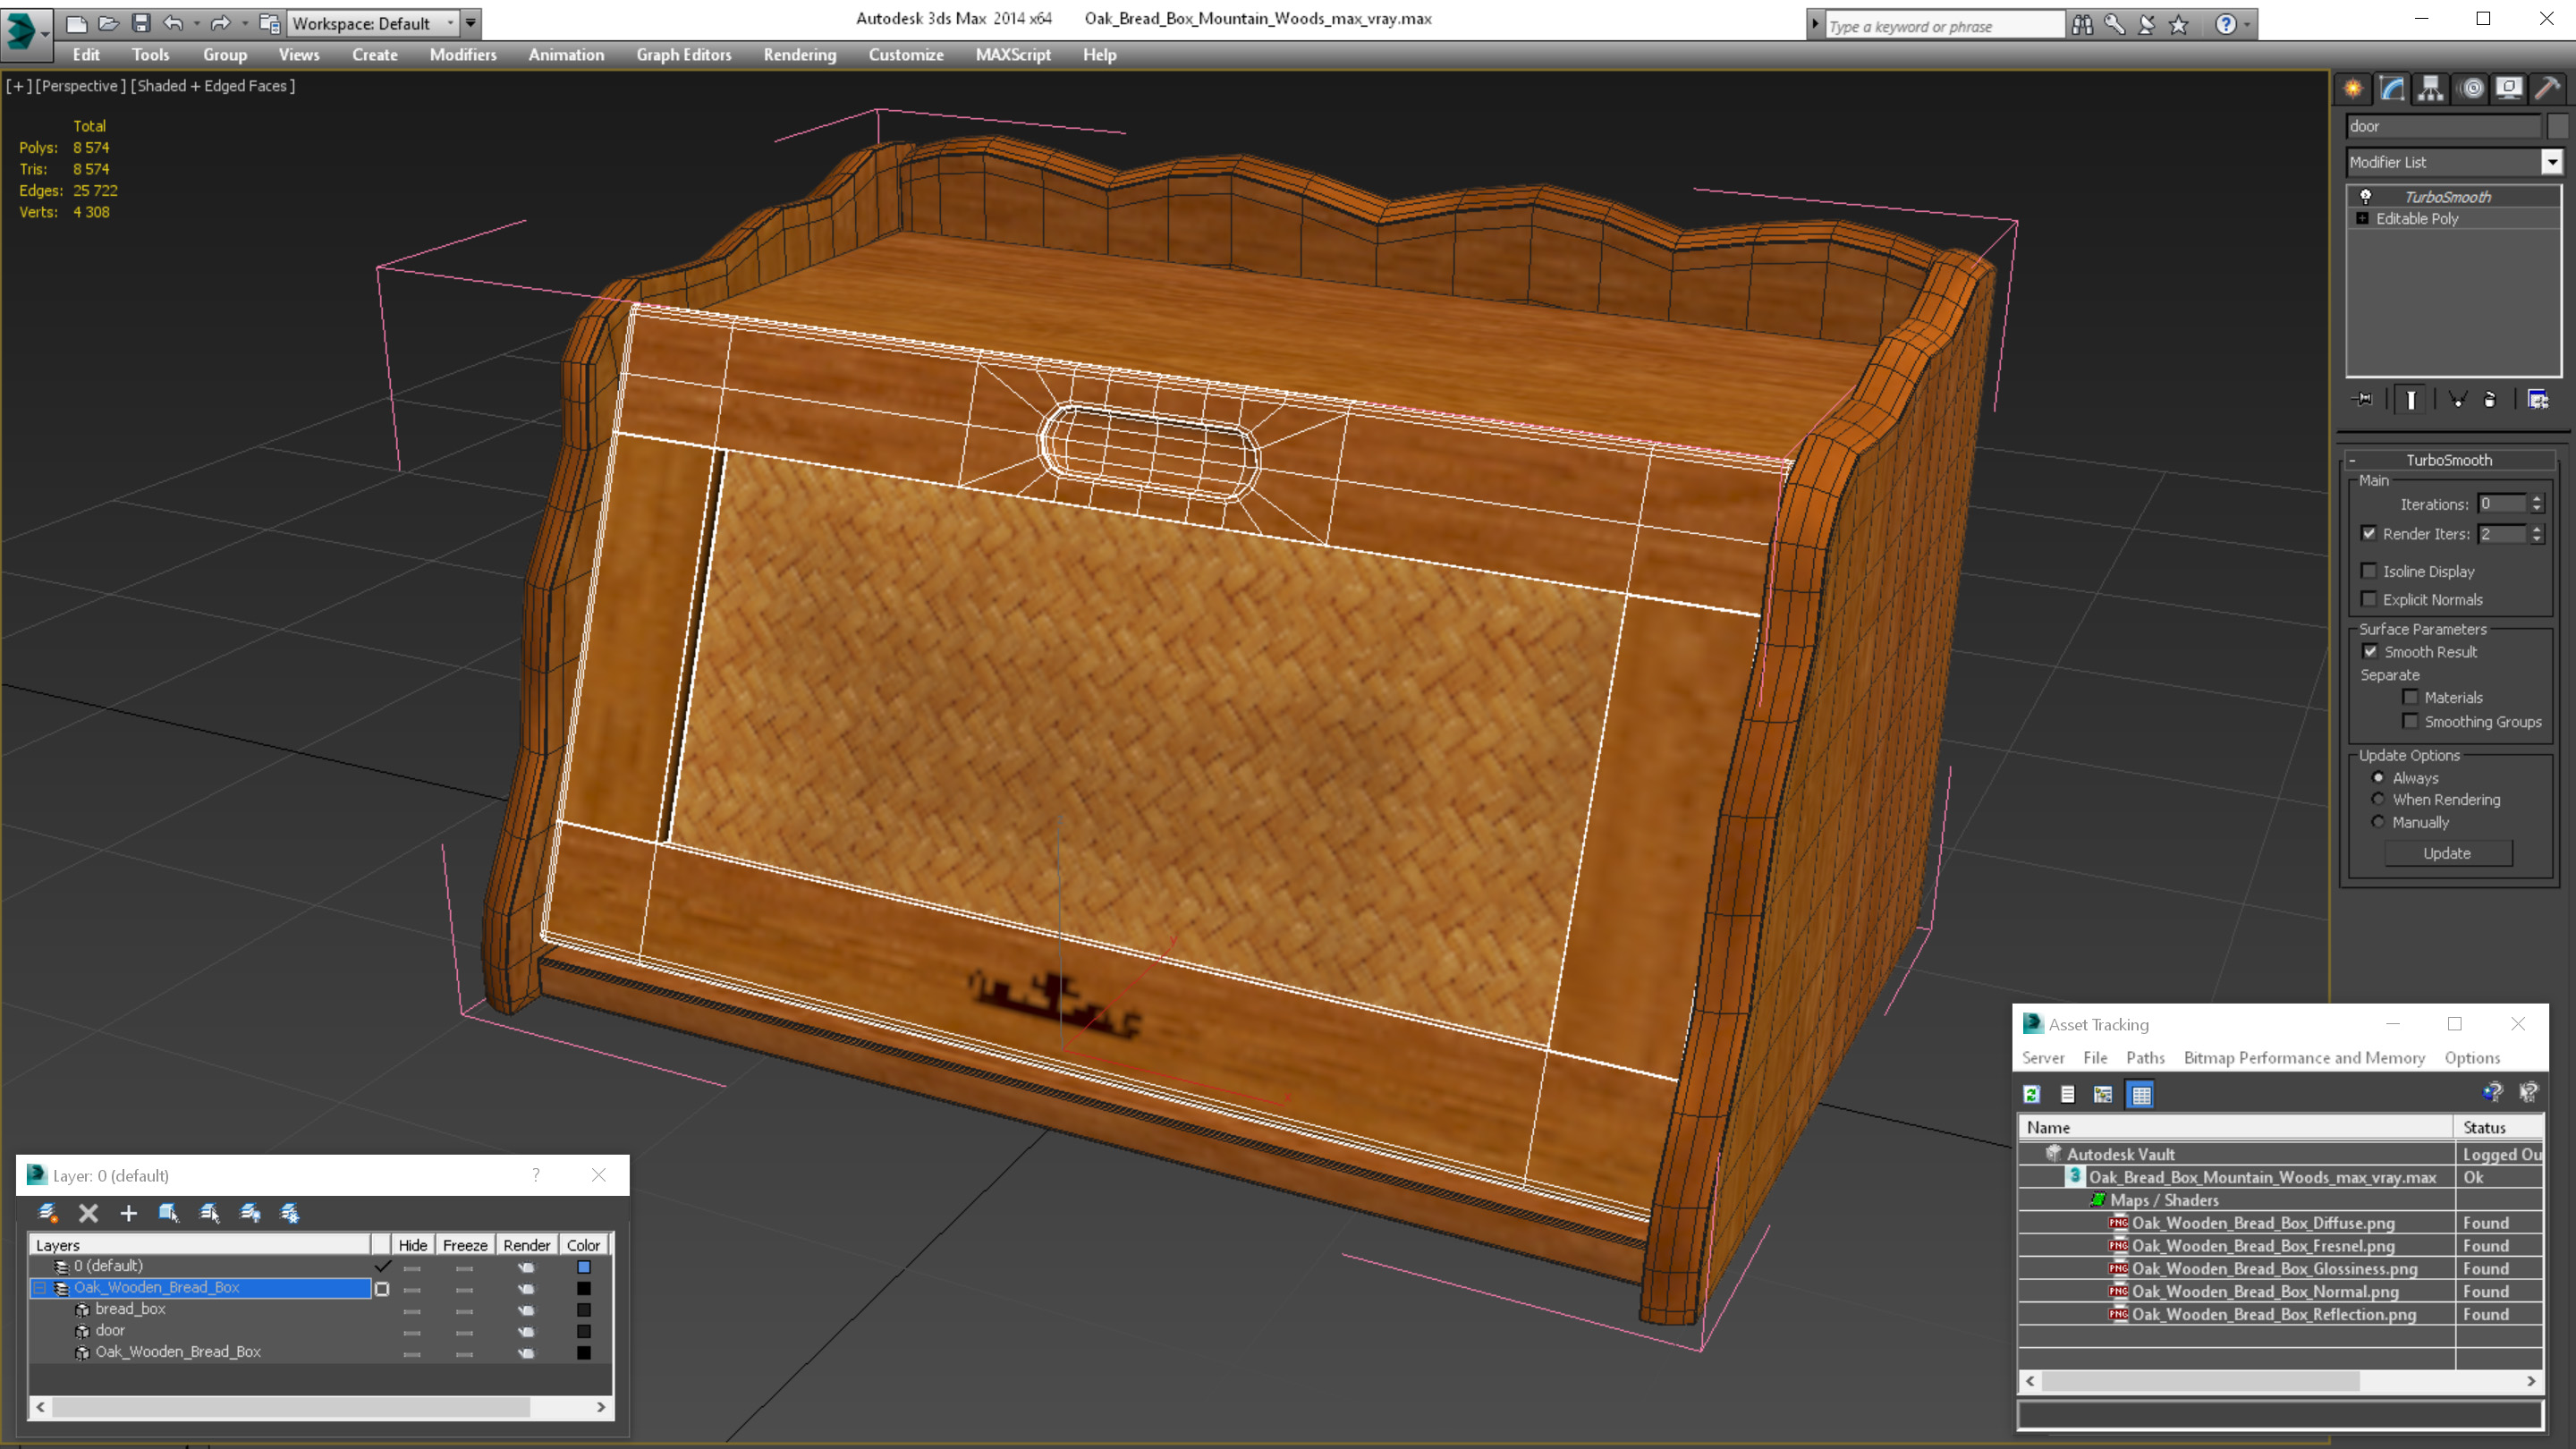Open the Display command panel tab

point(2509,88)
